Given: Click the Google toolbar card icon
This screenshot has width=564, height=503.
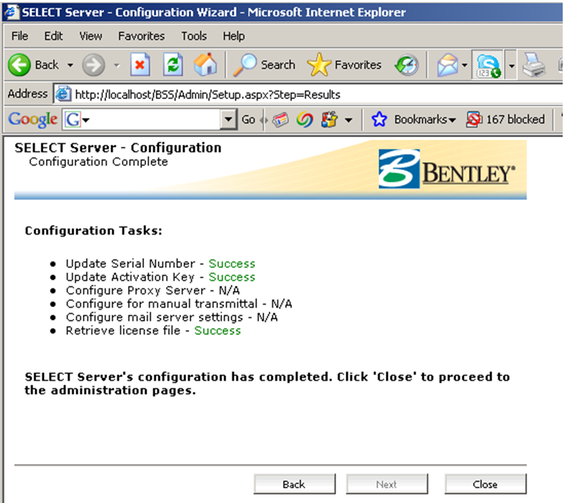Looking at the screenshot, I should (x=280, y=120).
